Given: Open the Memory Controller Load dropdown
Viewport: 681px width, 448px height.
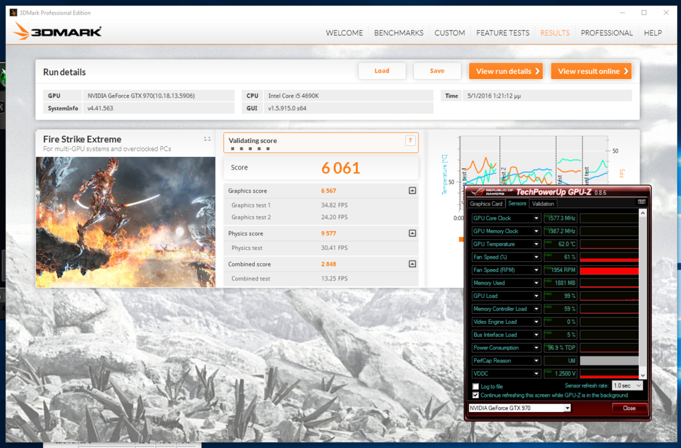Looking at the screenshot, I should (x=537, y=309).
